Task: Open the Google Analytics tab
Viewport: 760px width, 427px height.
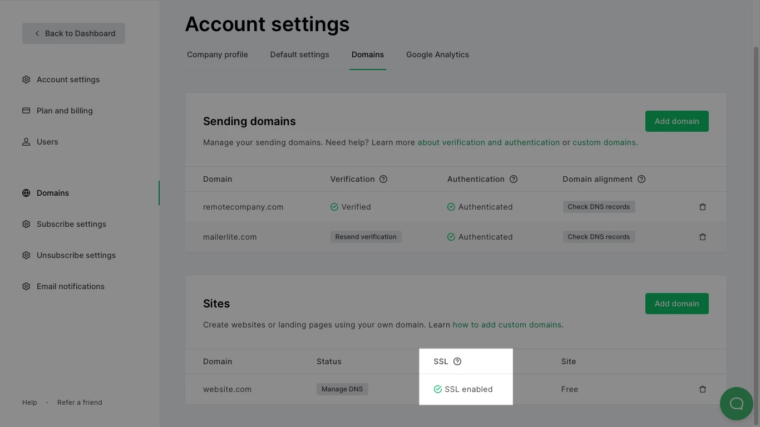Action: 437,54
